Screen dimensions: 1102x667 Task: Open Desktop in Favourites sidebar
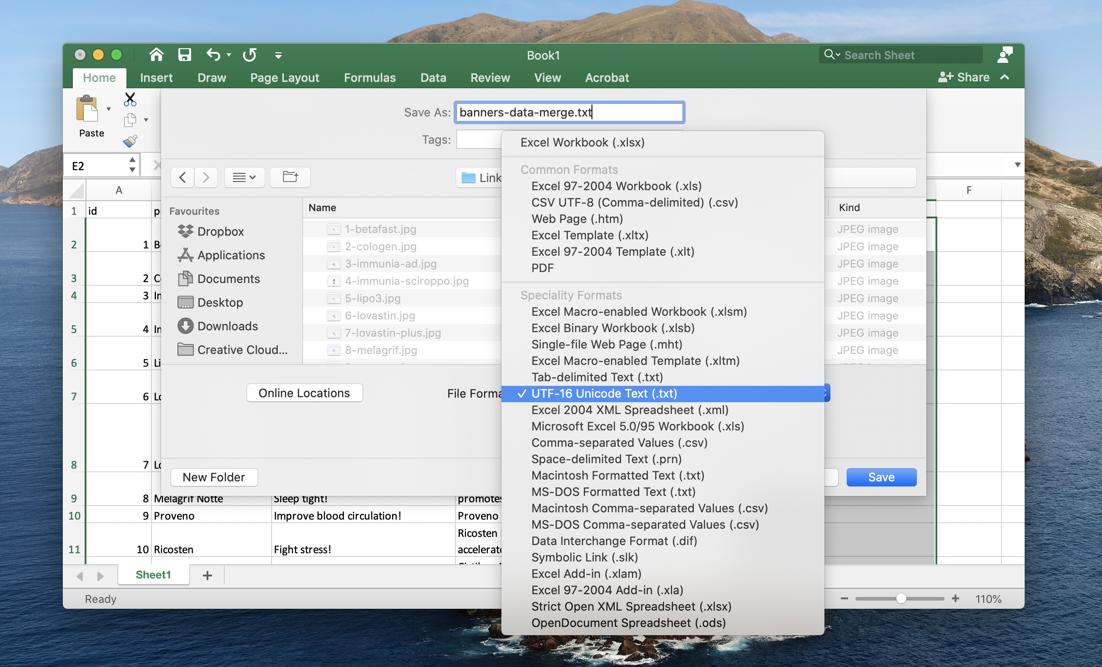point(210,303)
